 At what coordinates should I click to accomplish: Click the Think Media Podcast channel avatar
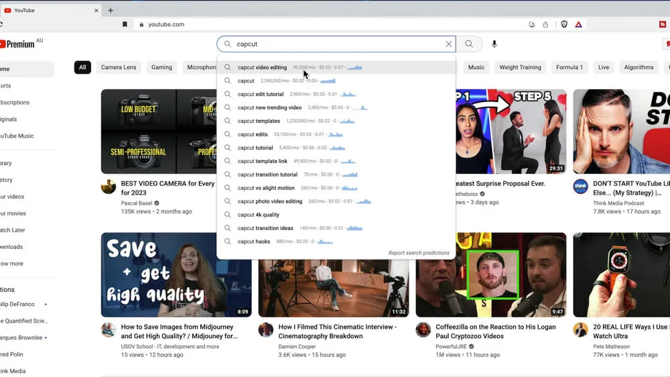point(580,186)
